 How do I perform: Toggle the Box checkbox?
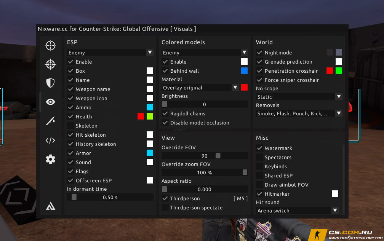[70, 71]
